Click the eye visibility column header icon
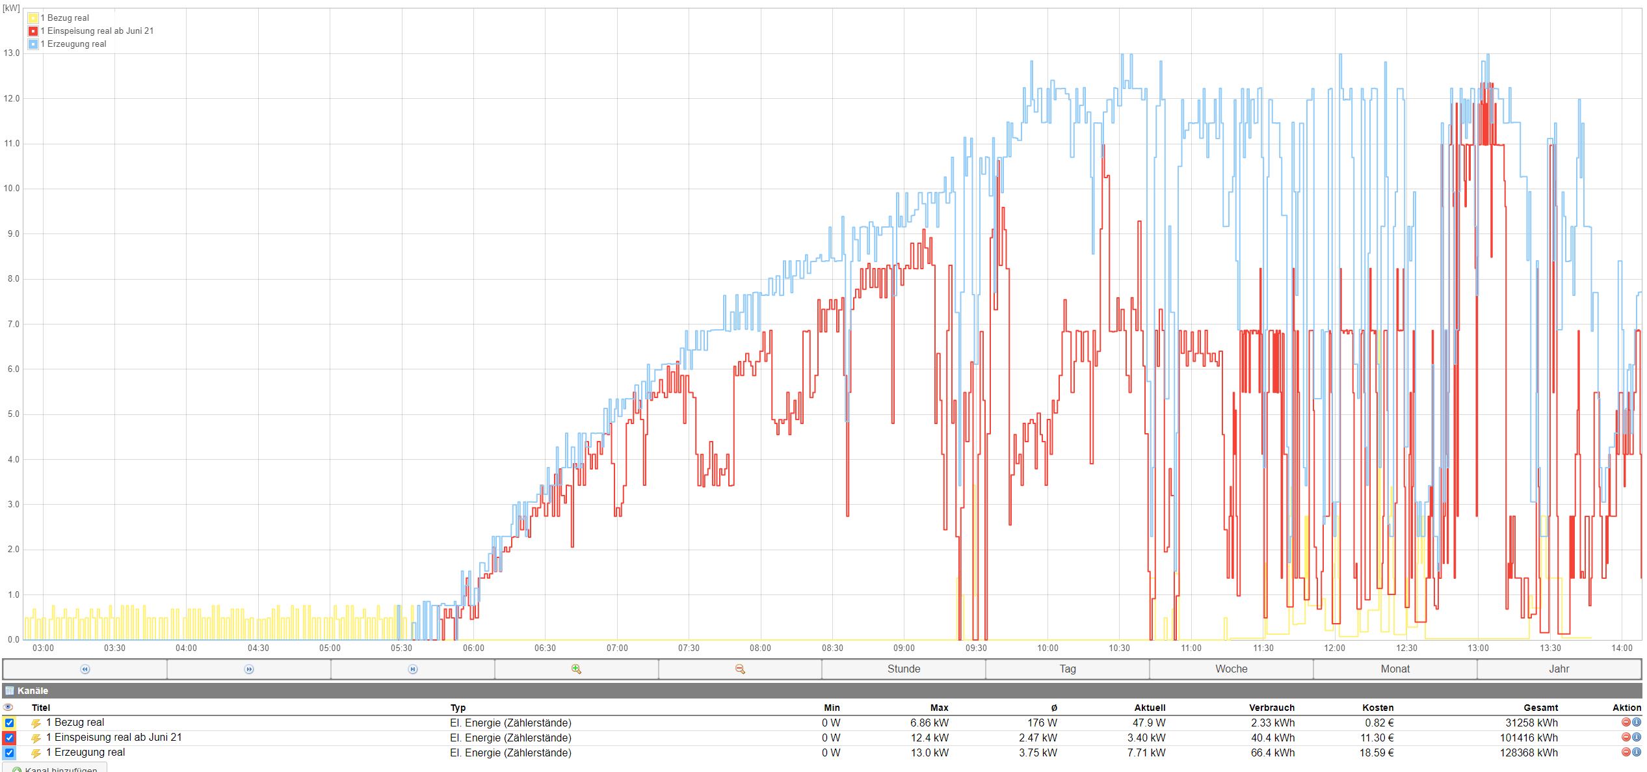This screenshot has width=1647, height=772. 8,708
